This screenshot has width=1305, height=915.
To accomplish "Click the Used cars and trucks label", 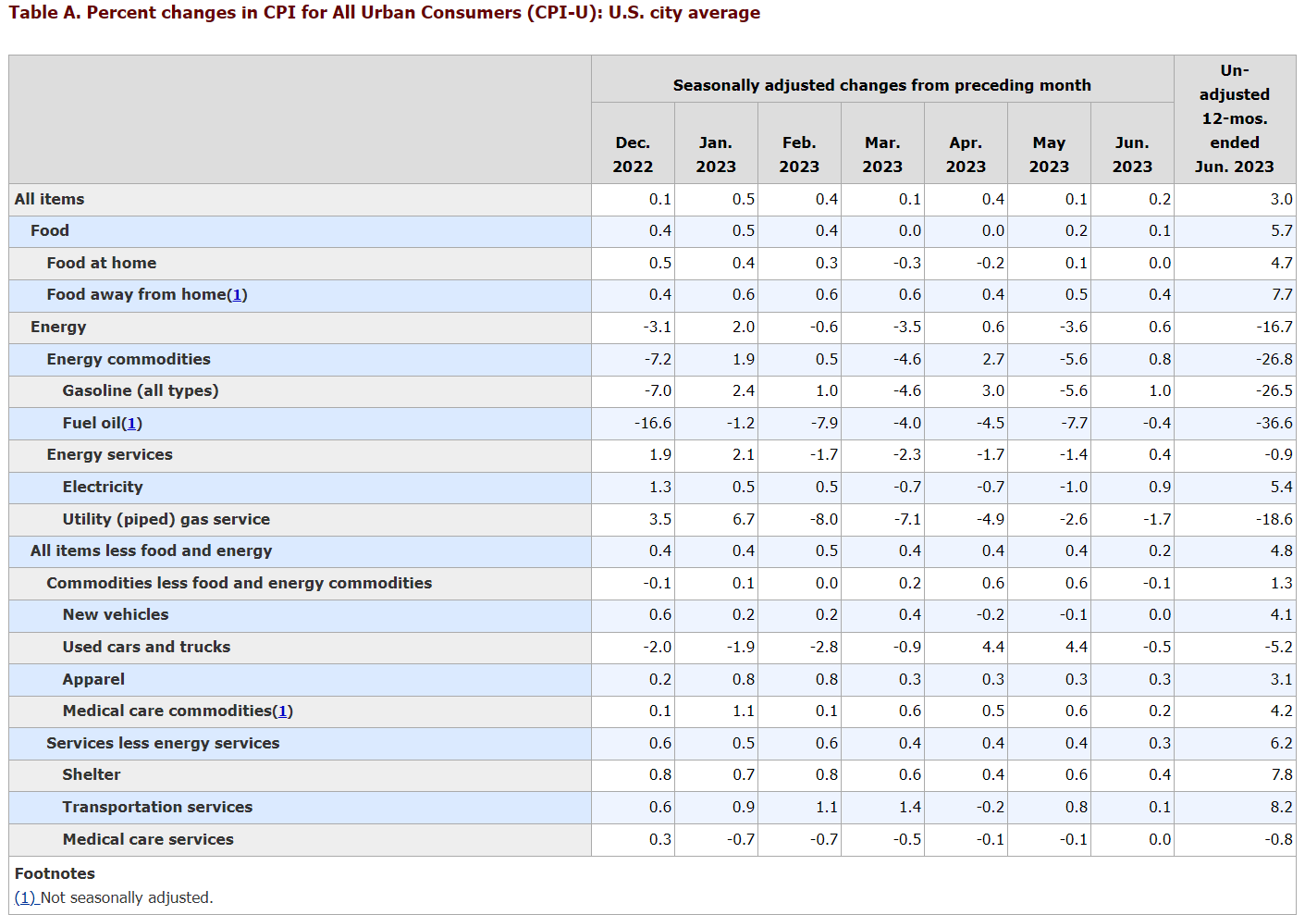I will [146, 648].
